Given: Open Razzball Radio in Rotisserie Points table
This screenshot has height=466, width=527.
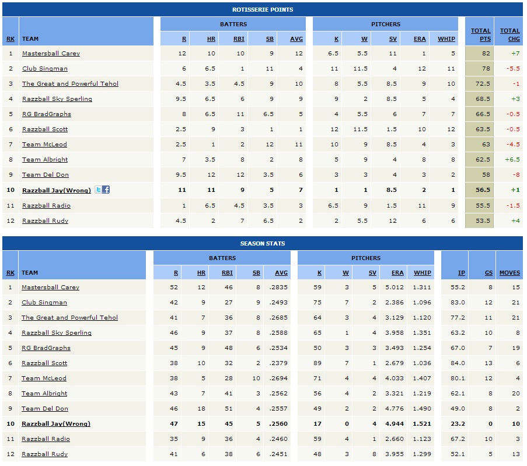Looking at the screenshot, I should (x=46, y=206).
